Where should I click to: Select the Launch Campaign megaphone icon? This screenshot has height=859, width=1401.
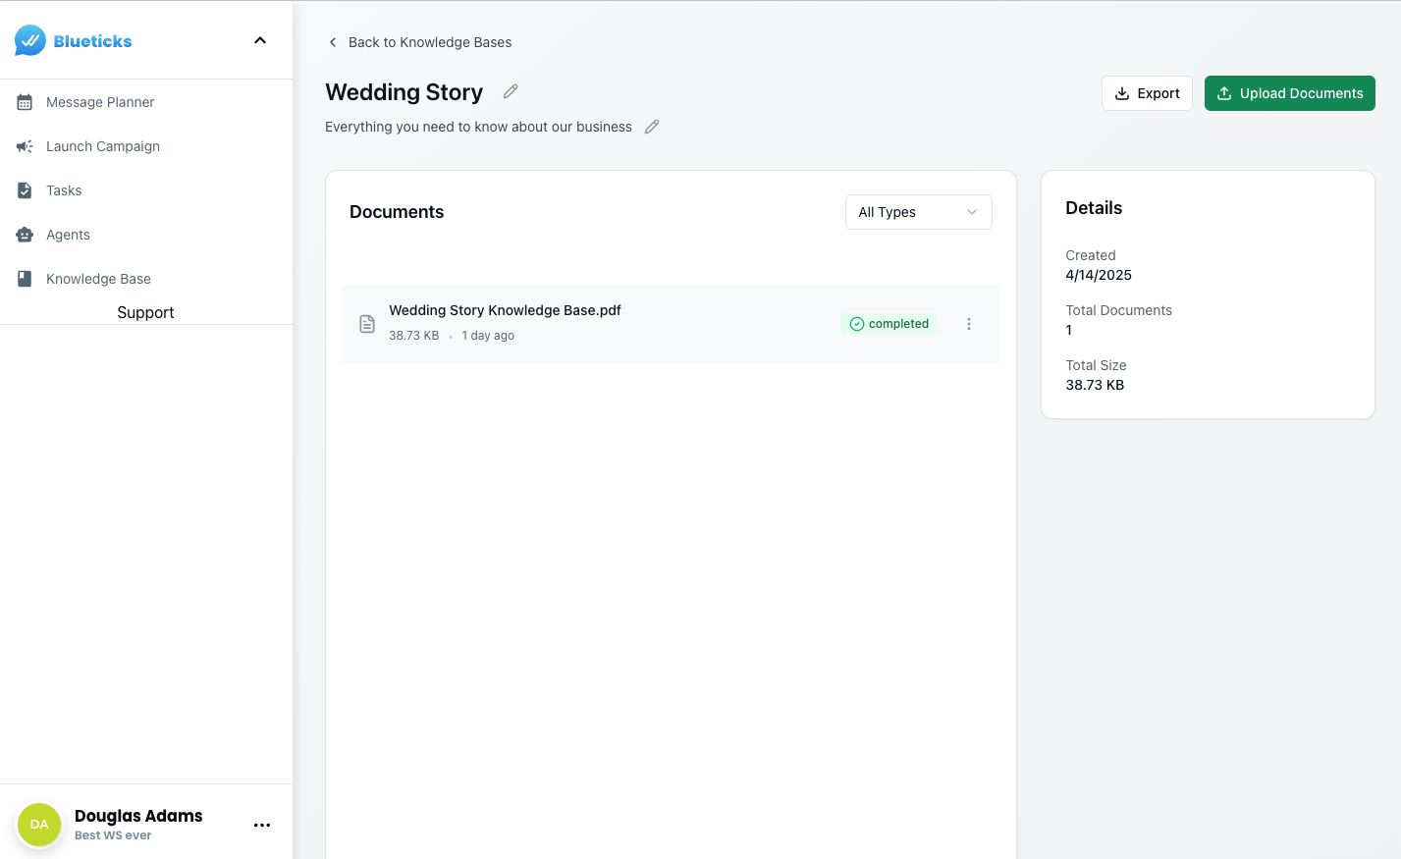pyautogui.click(x=24, y=146)
